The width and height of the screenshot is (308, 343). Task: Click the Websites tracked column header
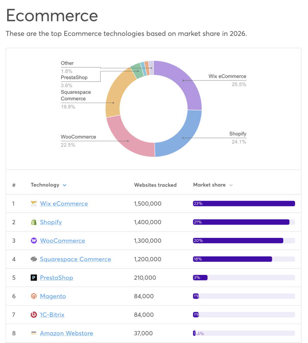tap(155, 185)
